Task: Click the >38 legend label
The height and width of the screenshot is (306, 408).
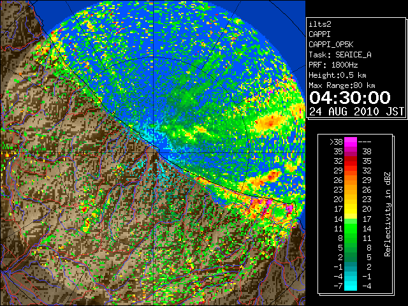Action: coord(337,142)
